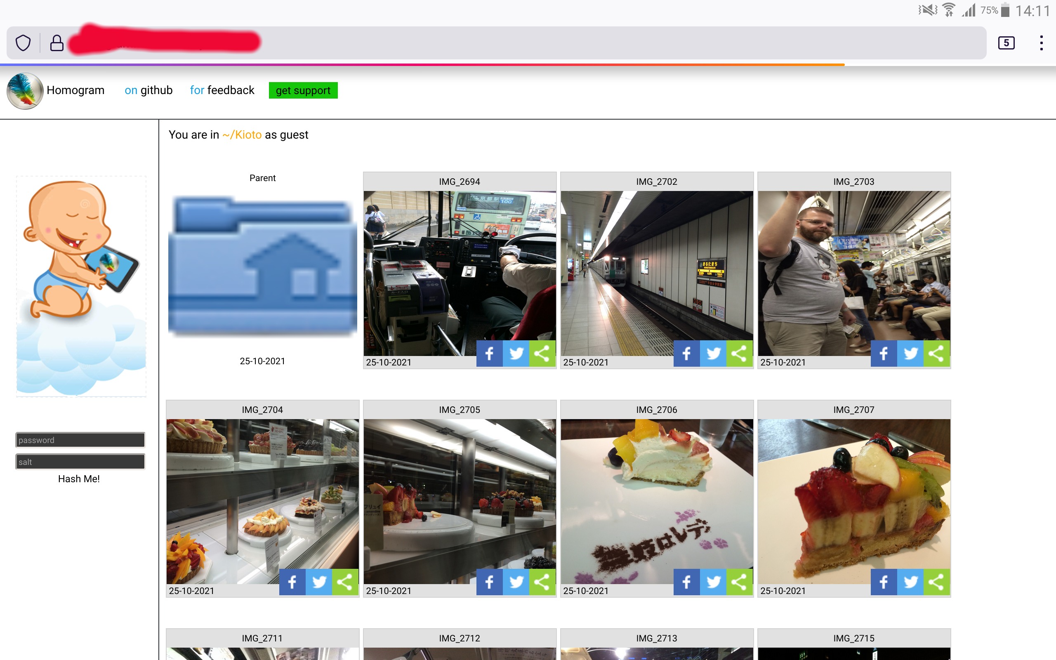The width and height of the screenshot is (1056, 660).
Task: Click the Hash Me! button
Action: pos(79,478)
